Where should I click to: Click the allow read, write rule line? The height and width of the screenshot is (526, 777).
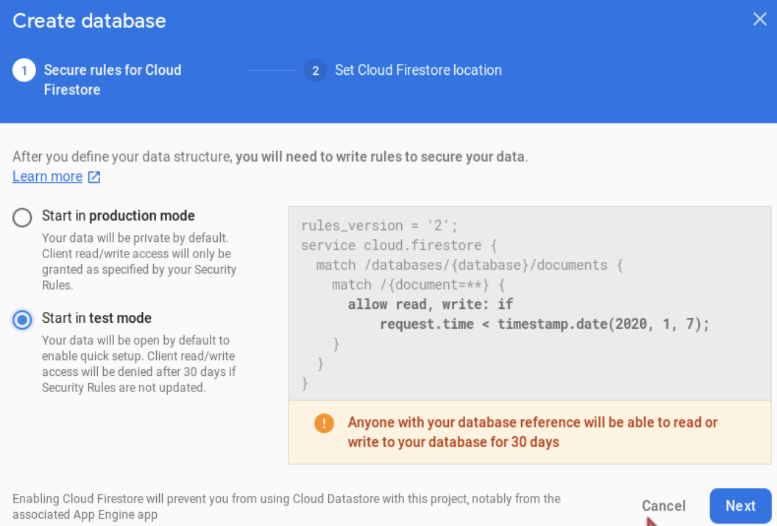pos(430,304)
